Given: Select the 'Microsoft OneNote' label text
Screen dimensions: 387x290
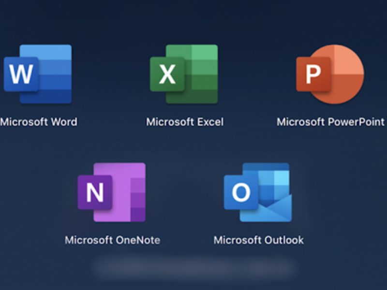Looking at the screenshot, I should 113,240.
